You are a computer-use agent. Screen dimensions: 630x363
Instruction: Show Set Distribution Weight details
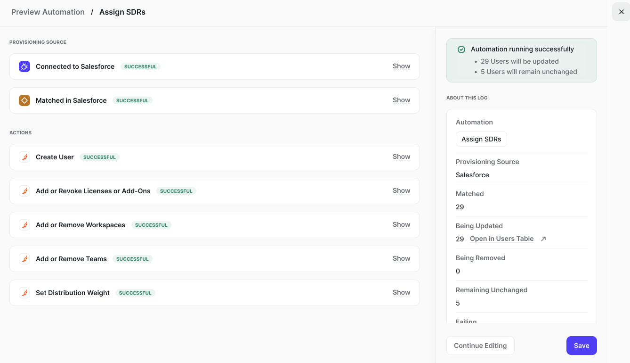401,293
